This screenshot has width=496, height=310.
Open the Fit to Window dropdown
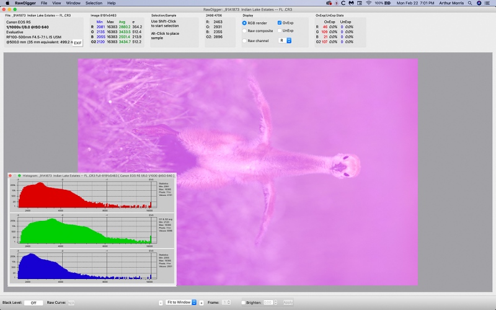coord(181,303)
